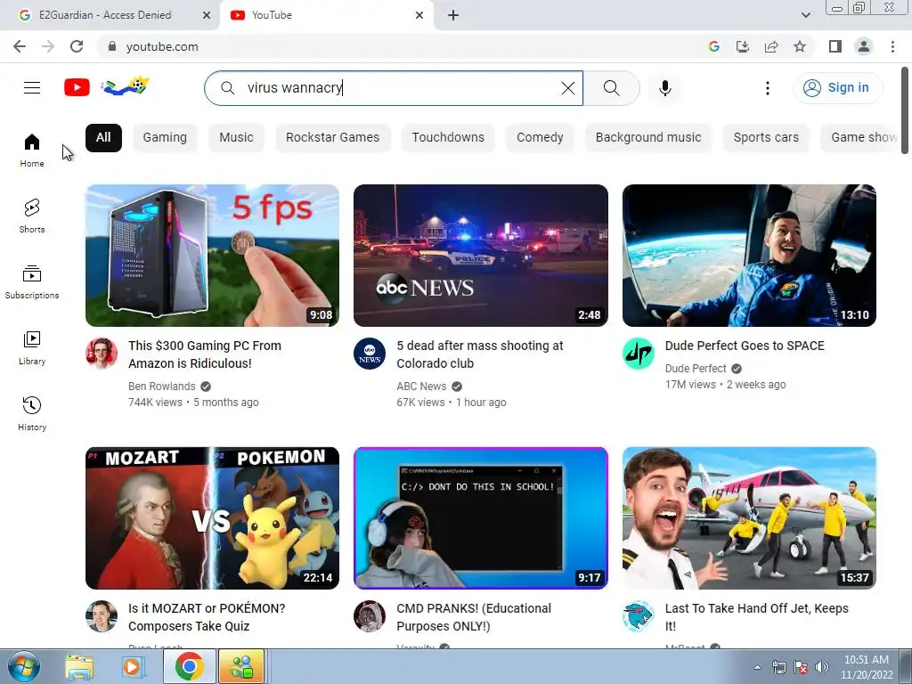912x684 pixels.
Task: Open 'Is it MOZART or POKÉMON?' title
Action: tap(207, 617)
